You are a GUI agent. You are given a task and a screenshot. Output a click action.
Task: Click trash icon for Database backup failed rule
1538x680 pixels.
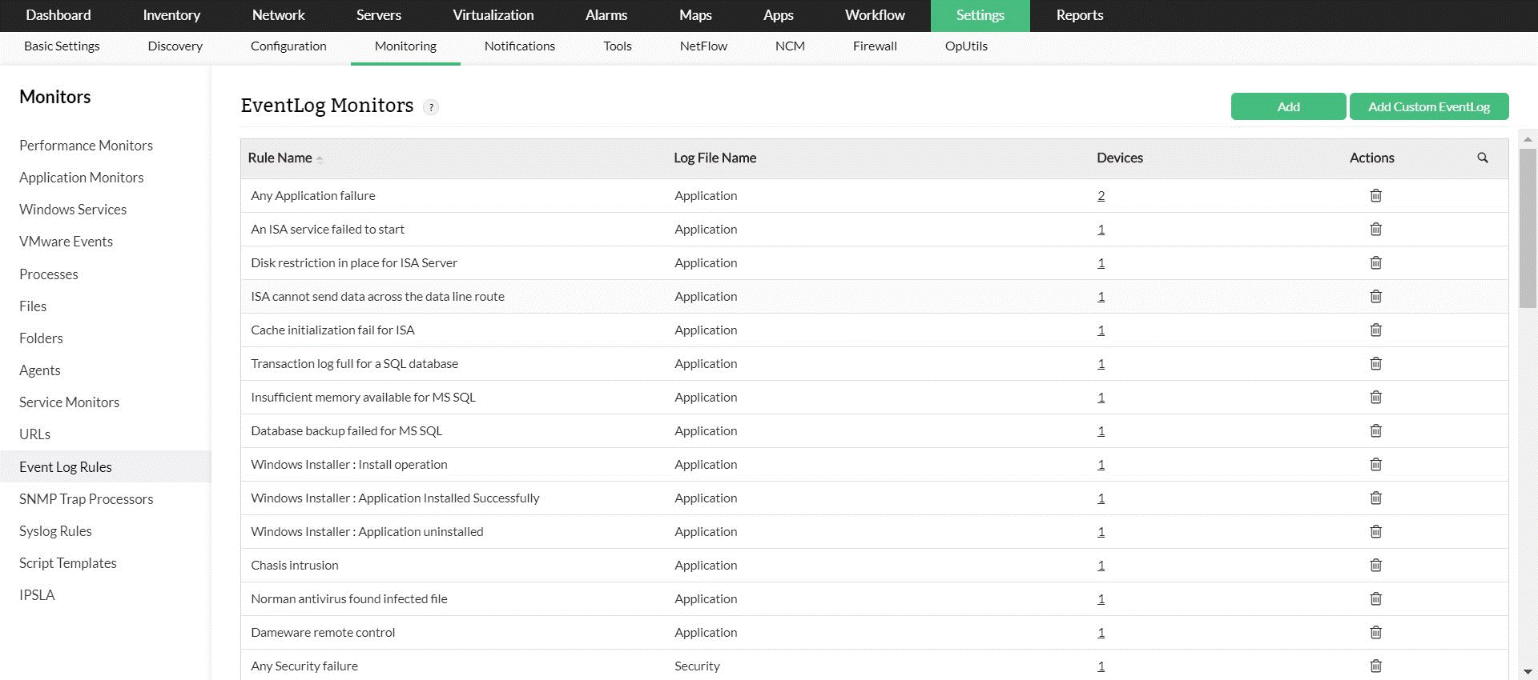coord(1375,430)
